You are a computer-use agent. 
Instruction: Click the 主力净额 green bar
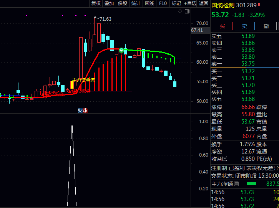251,184
